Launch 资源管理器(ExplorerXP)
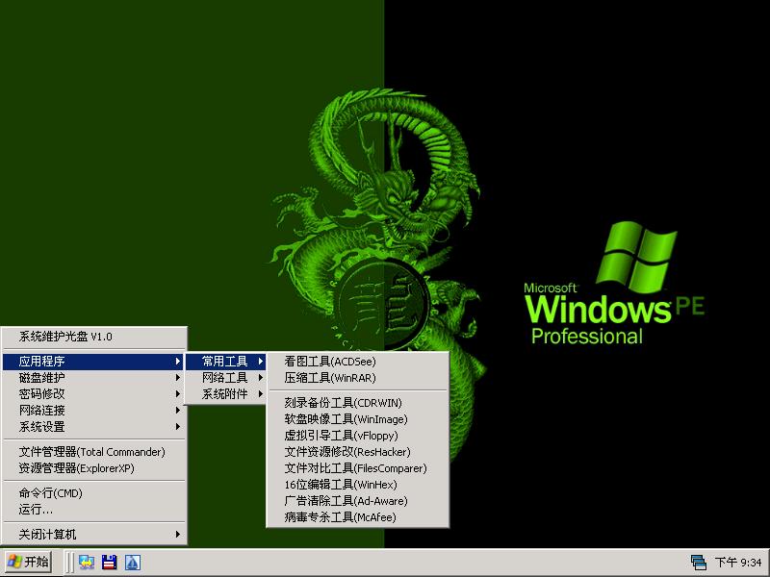Image resolution: width=770 pixels, height=577 pixels. click(x=93, y=468)
